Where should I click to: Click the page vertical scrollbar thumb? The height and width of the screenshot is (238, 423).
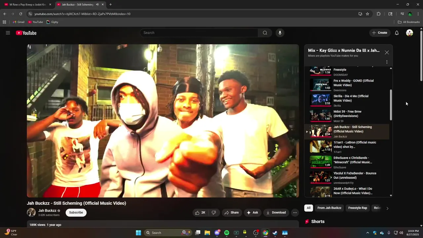tap(421, 56)
